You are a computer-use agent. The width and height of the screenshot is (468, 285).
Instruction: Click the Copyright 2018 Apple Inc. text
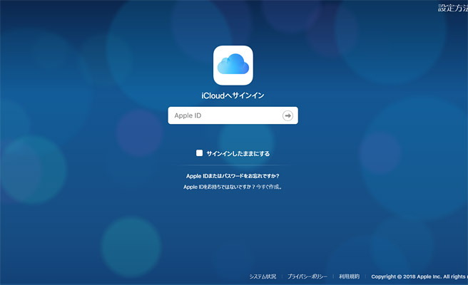click(x=419, y=276)
